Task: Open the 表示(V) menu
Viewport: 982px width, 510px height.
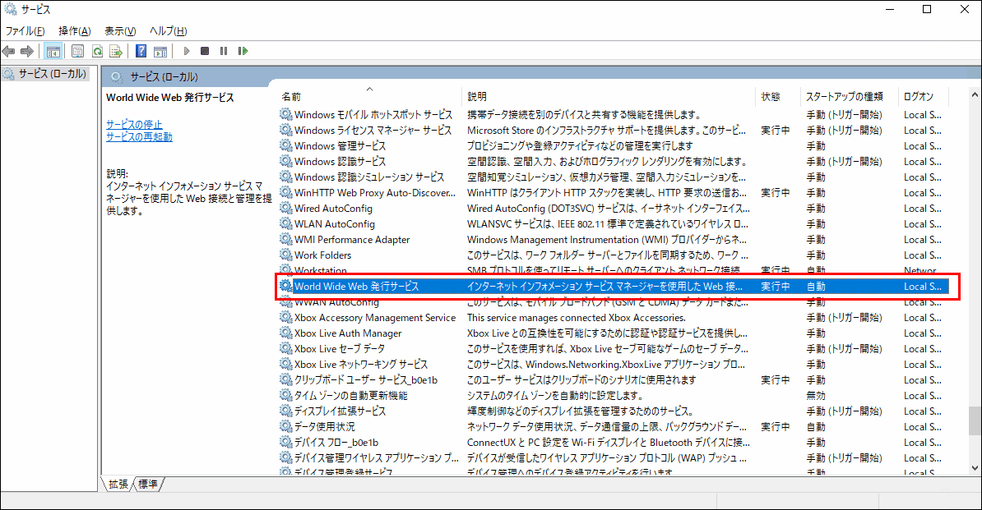Action: point(119,30)
